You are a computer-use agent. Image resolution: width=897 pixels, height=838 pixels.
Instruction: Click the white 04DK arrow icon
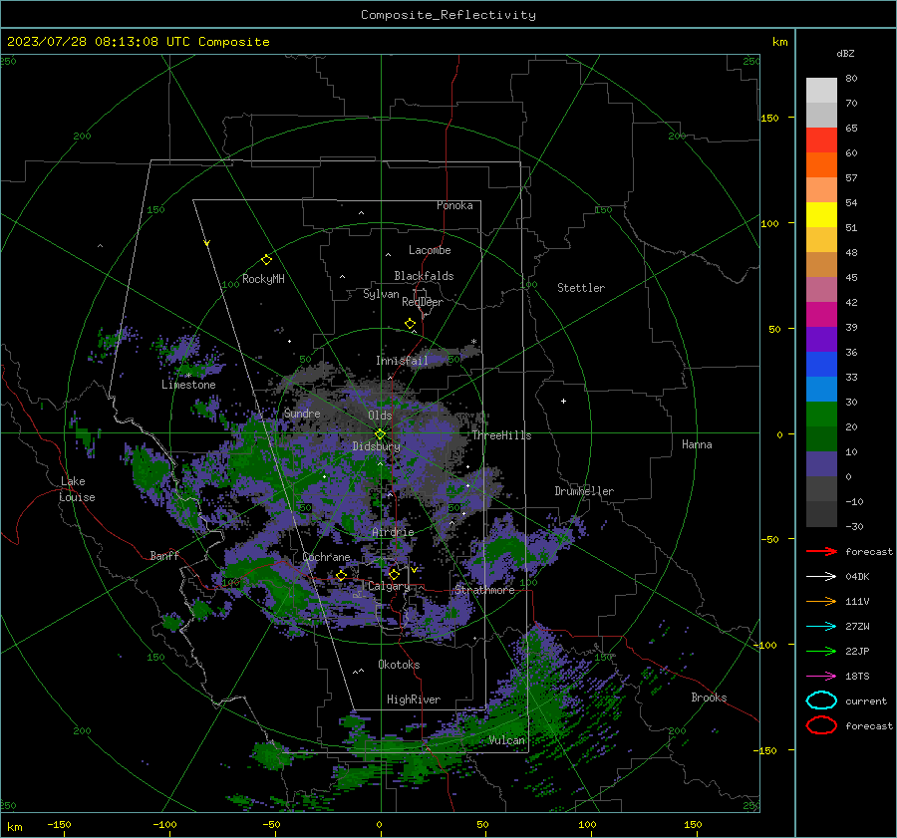[x=821, y=576]
